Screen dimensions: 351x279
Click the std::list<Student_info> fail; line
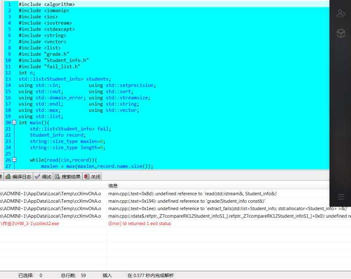[71, 129]
